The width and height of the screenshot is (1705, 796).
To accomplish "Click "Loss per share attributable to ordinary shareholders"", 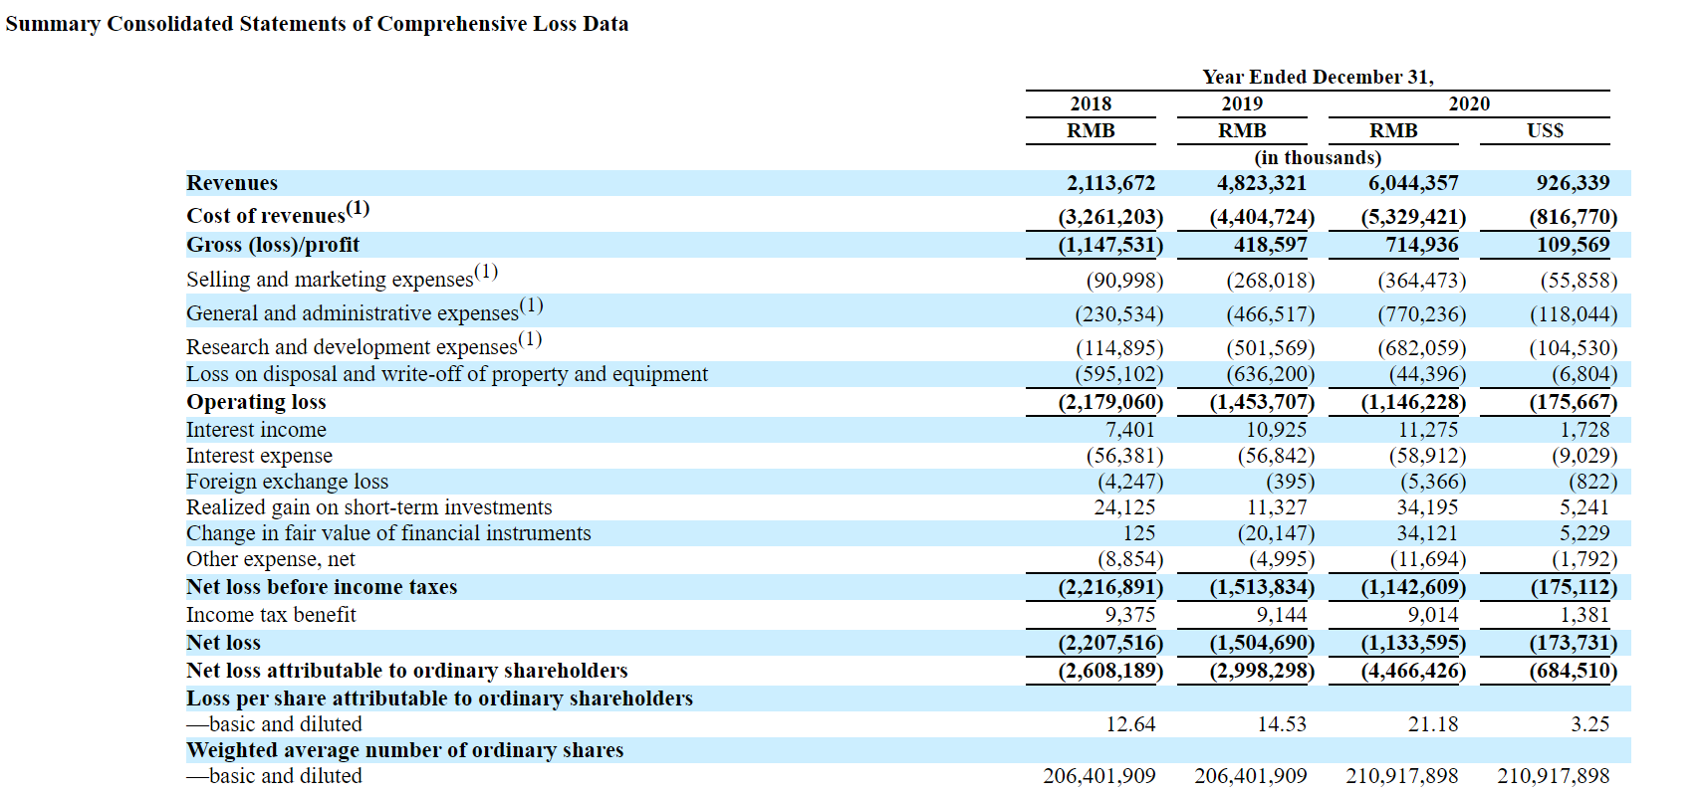I will tap(439, 698).
